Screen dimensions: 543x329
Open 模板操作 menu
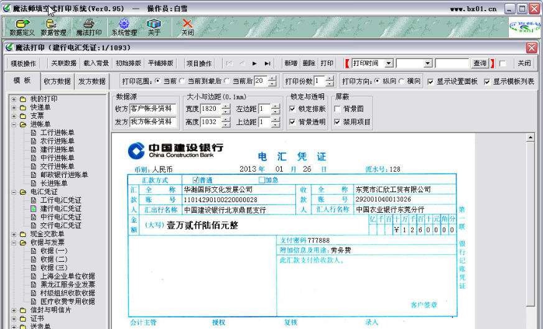[x=23, y=63]
